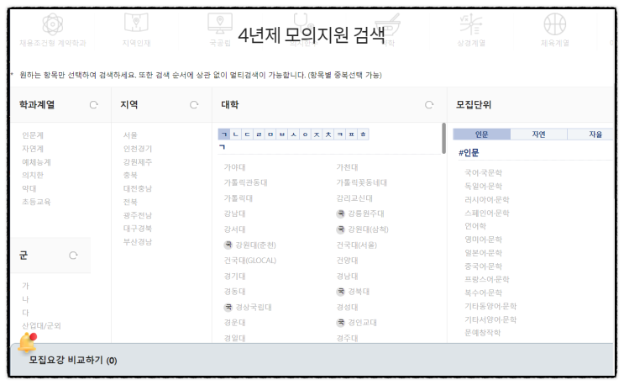Select the ㅍ consonant tab
Image resolution: width=624 pixels, height=385 pixels.
(x=351, y=134)
